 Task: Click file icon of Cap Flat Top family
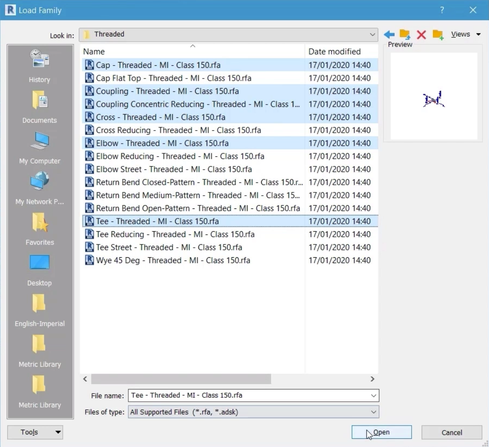click(x=89, y=78)
